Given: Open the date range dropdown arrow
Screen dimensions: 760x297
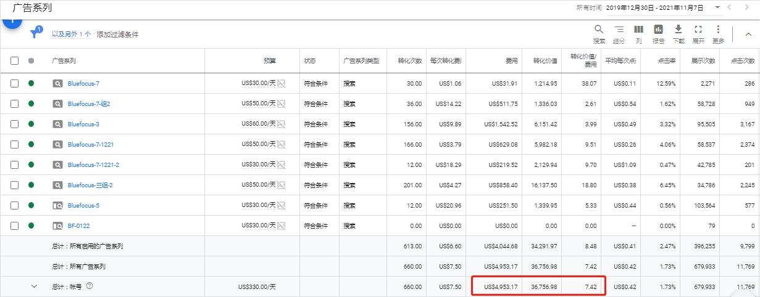Looking at the screenshot, I should pyautogui.click(x=717, y=7).
